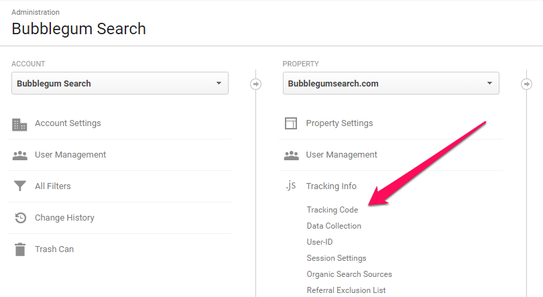Click the Property Settings layout icon
This screenshot has width=543, height=297.
pos(291,123)
